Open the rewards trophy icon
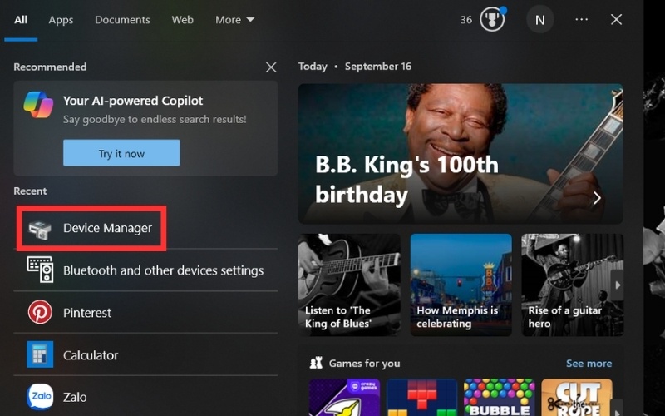The height and width of the screenshot is (416, 665). (x=492, y=19)
